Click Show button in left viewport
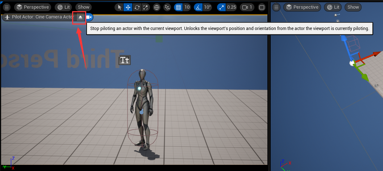Screen dimensions: 383x171 (84, 7)
